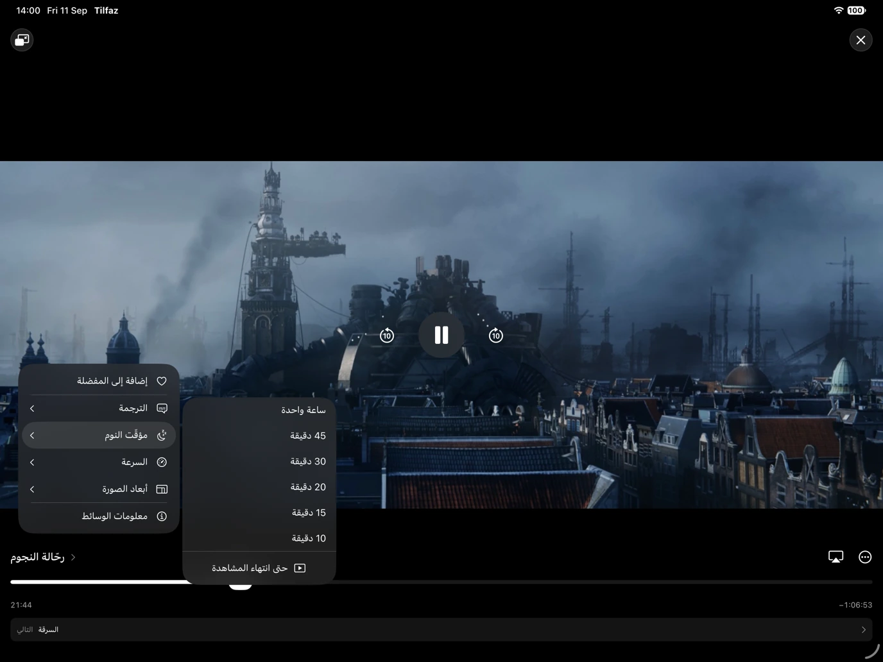Viewport: 883px width, 662px height.
Task: Open the الترجمة subtitles submenu
Action: (x=99, y=408)
